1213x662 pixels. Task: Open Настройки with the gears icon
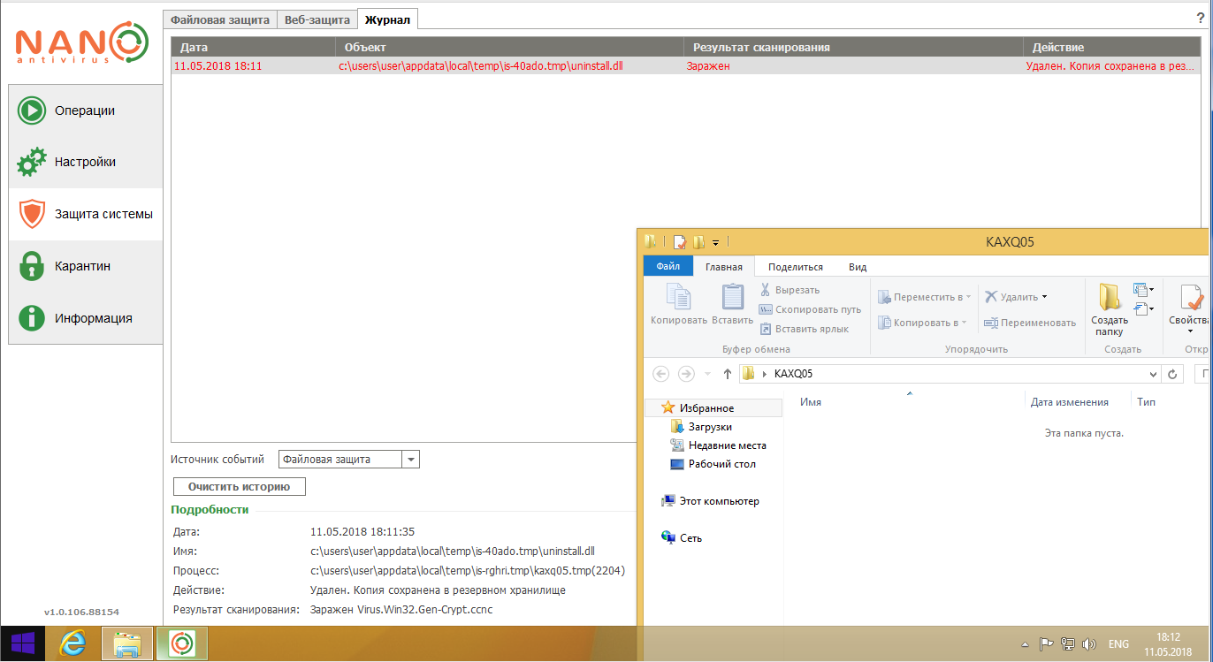click(32, 163)
